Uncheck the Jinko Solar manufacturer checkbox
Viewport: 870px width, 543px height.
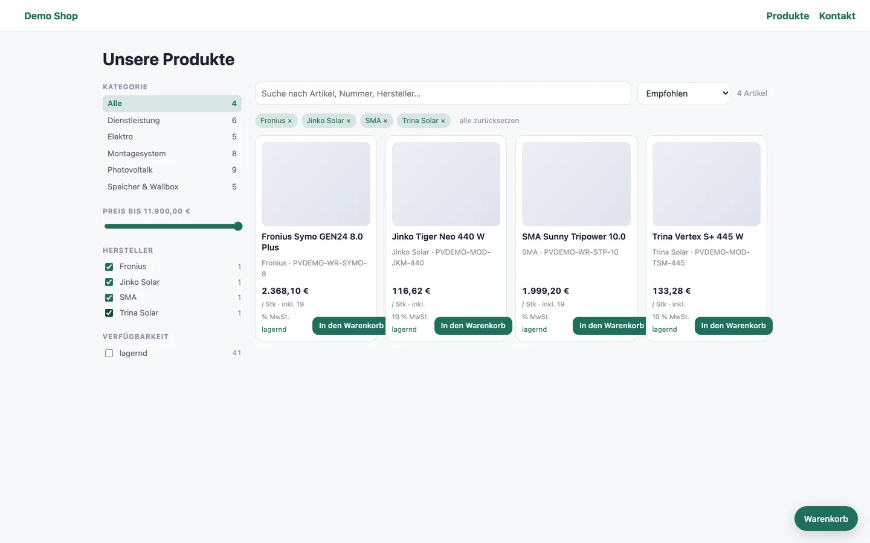click(109, 282)
